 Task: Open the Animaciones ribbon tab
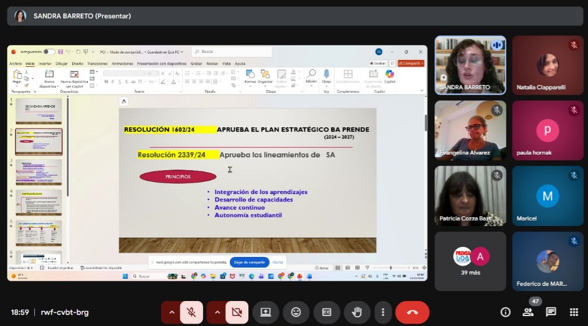(122, 63)
